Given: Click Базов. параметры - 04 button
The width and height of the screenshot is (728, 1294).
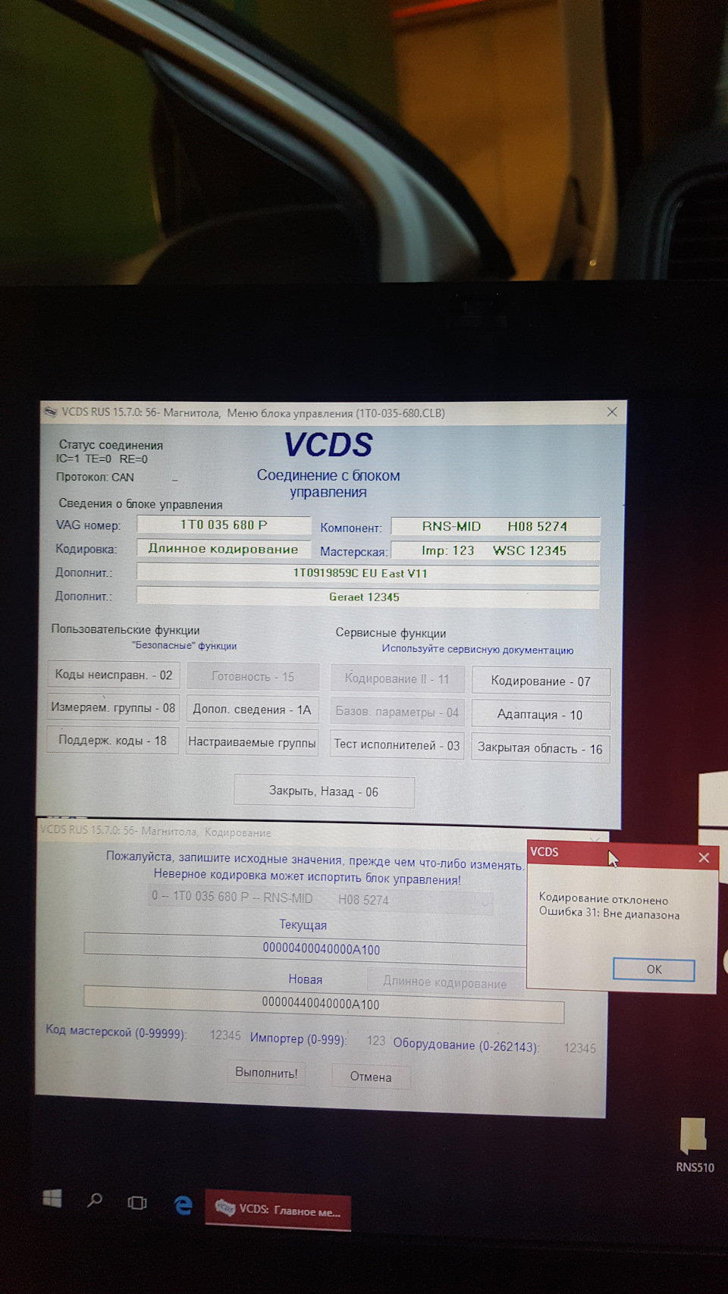Looking at the screenshot, I should point(397,712).
